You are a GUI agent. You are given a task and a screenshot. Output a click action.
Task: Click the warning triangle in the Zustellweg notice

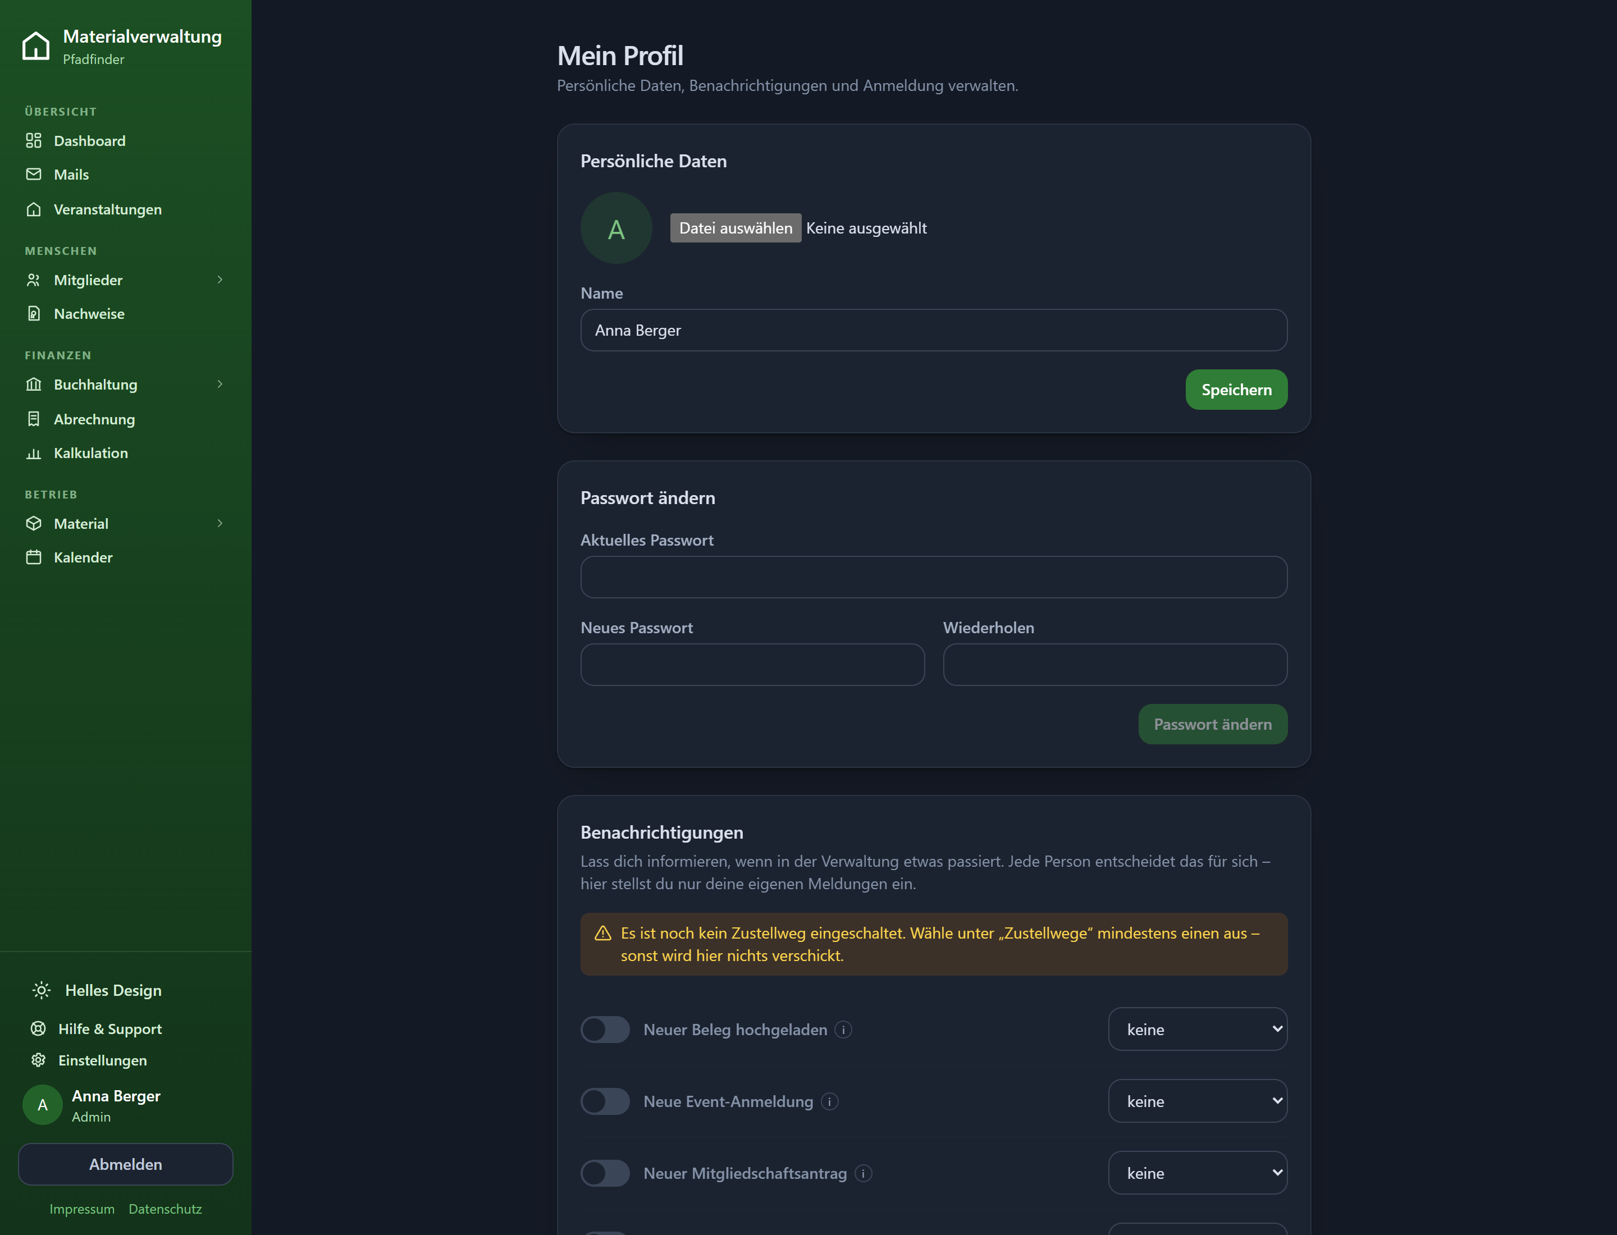(603, 934)
